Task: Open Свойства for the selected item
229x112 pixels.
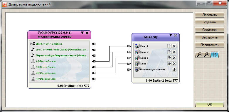Action: pyautogui.click(x=210, y=30)
